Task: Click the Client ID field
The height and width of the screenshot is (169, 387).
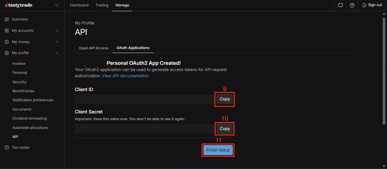Action: (x=145, y=99)
